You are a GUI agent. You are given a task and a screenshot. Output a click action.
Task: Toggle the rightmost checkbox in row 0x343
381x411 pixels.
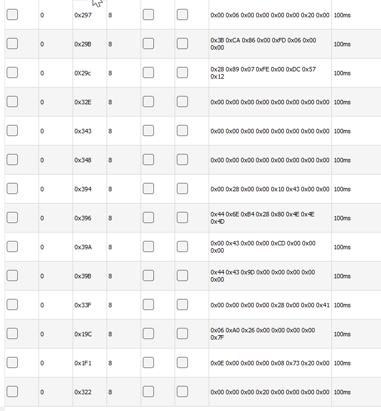(182, 131)
